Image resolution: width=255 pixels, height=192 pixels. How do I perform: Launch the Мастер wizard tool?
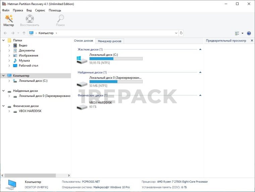pos(9,20)
